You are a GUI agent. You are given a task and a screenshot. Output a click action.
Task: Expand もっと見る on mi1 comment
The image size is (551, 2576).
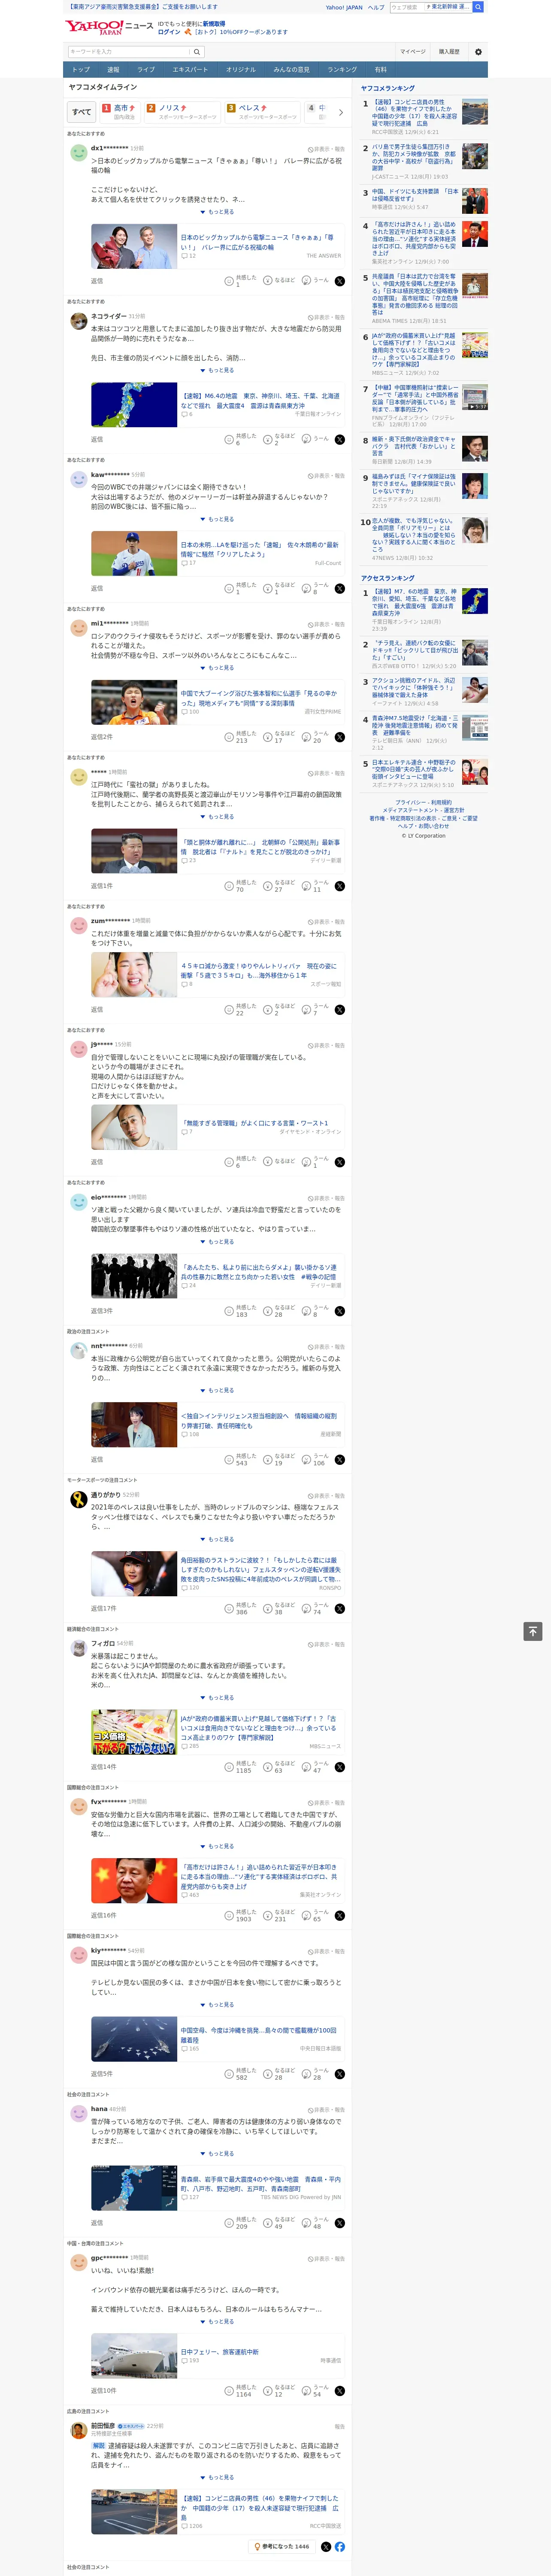pyautogui.click(x=217, y=668)
